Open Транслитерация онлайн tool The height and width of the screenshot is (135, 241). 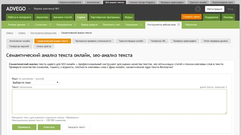coord(131,41)
